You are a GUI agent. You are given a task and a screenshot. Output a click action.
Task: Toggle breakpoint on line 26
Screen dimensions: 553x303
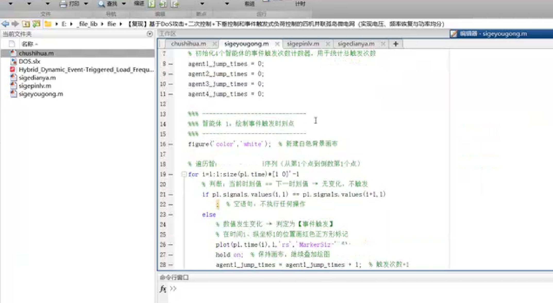point(171,245)
